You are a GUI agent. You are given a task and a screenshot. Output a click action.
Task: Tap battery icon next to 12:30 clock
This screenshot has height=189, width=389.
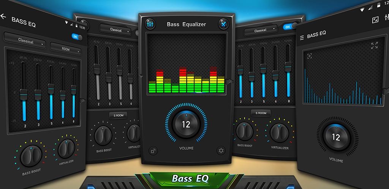(76, 26)
